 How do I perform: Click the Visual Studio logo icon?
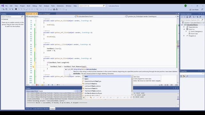click(x=3, y=6)
